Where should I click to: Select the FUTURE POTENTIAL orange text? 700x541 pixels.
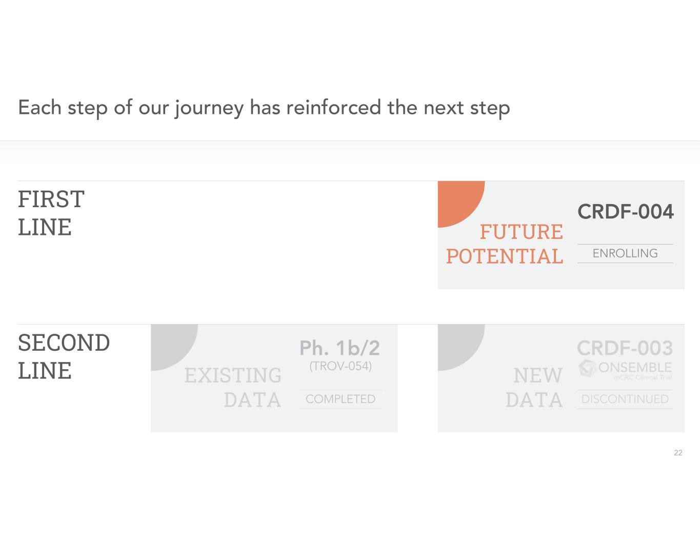click(505, 244)
